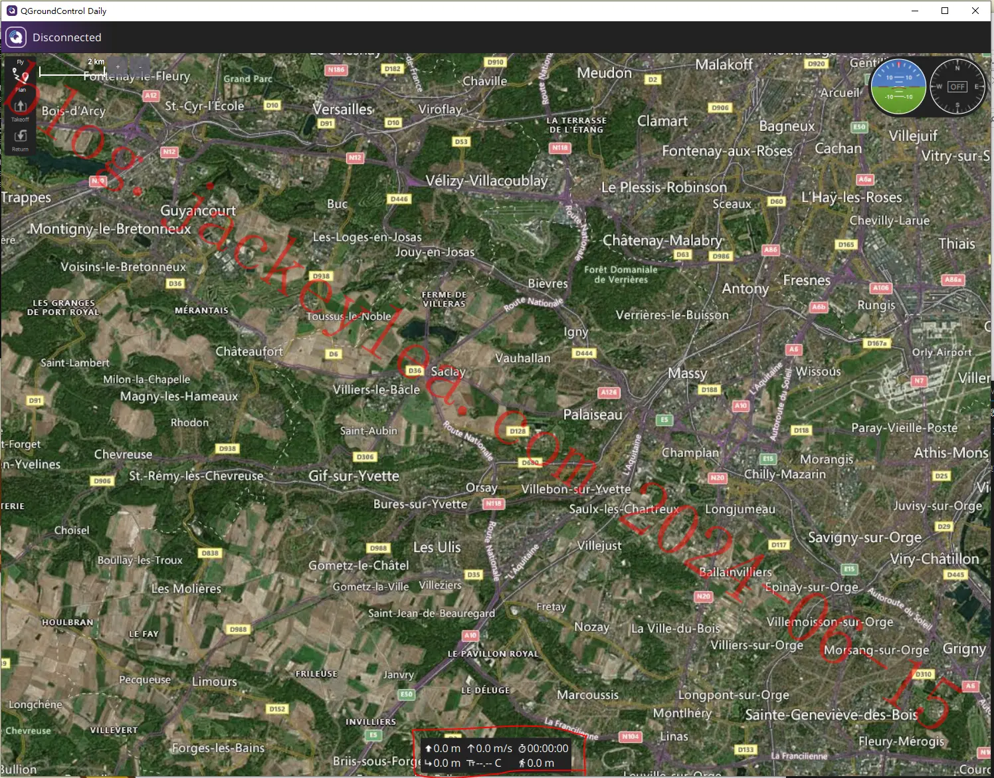Click the attitude indicator instrument

tap(898, 86)
